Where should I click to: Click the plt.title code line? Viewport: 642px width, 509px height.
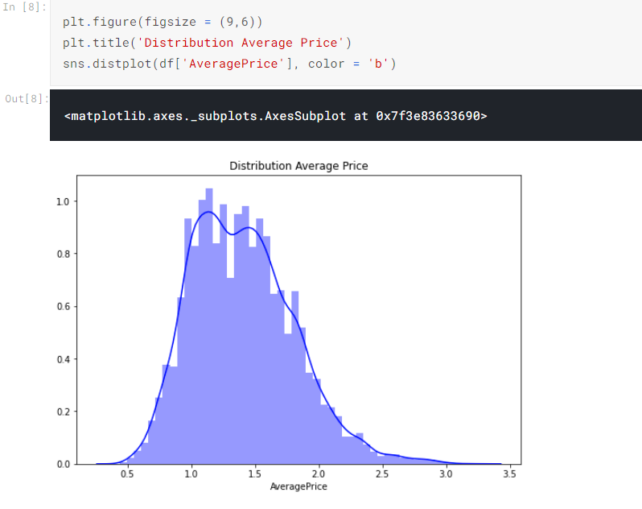click(x=207, y=43)
